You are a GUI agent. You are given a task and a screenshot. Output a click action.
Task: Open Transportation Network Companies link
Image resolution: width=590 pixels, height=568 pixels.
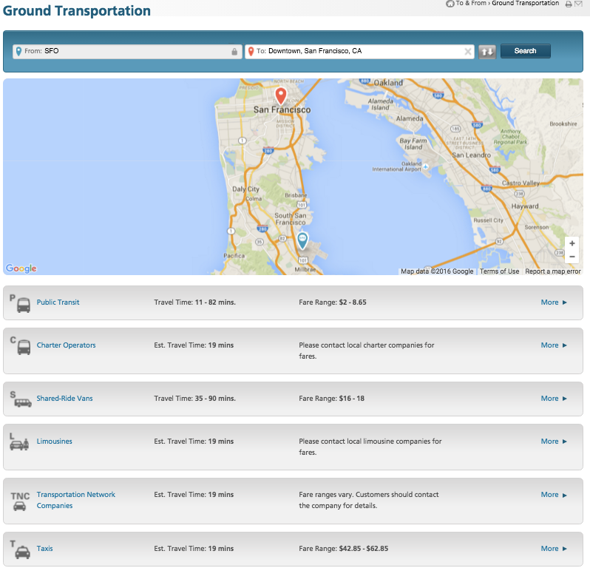tap(75, 500)
